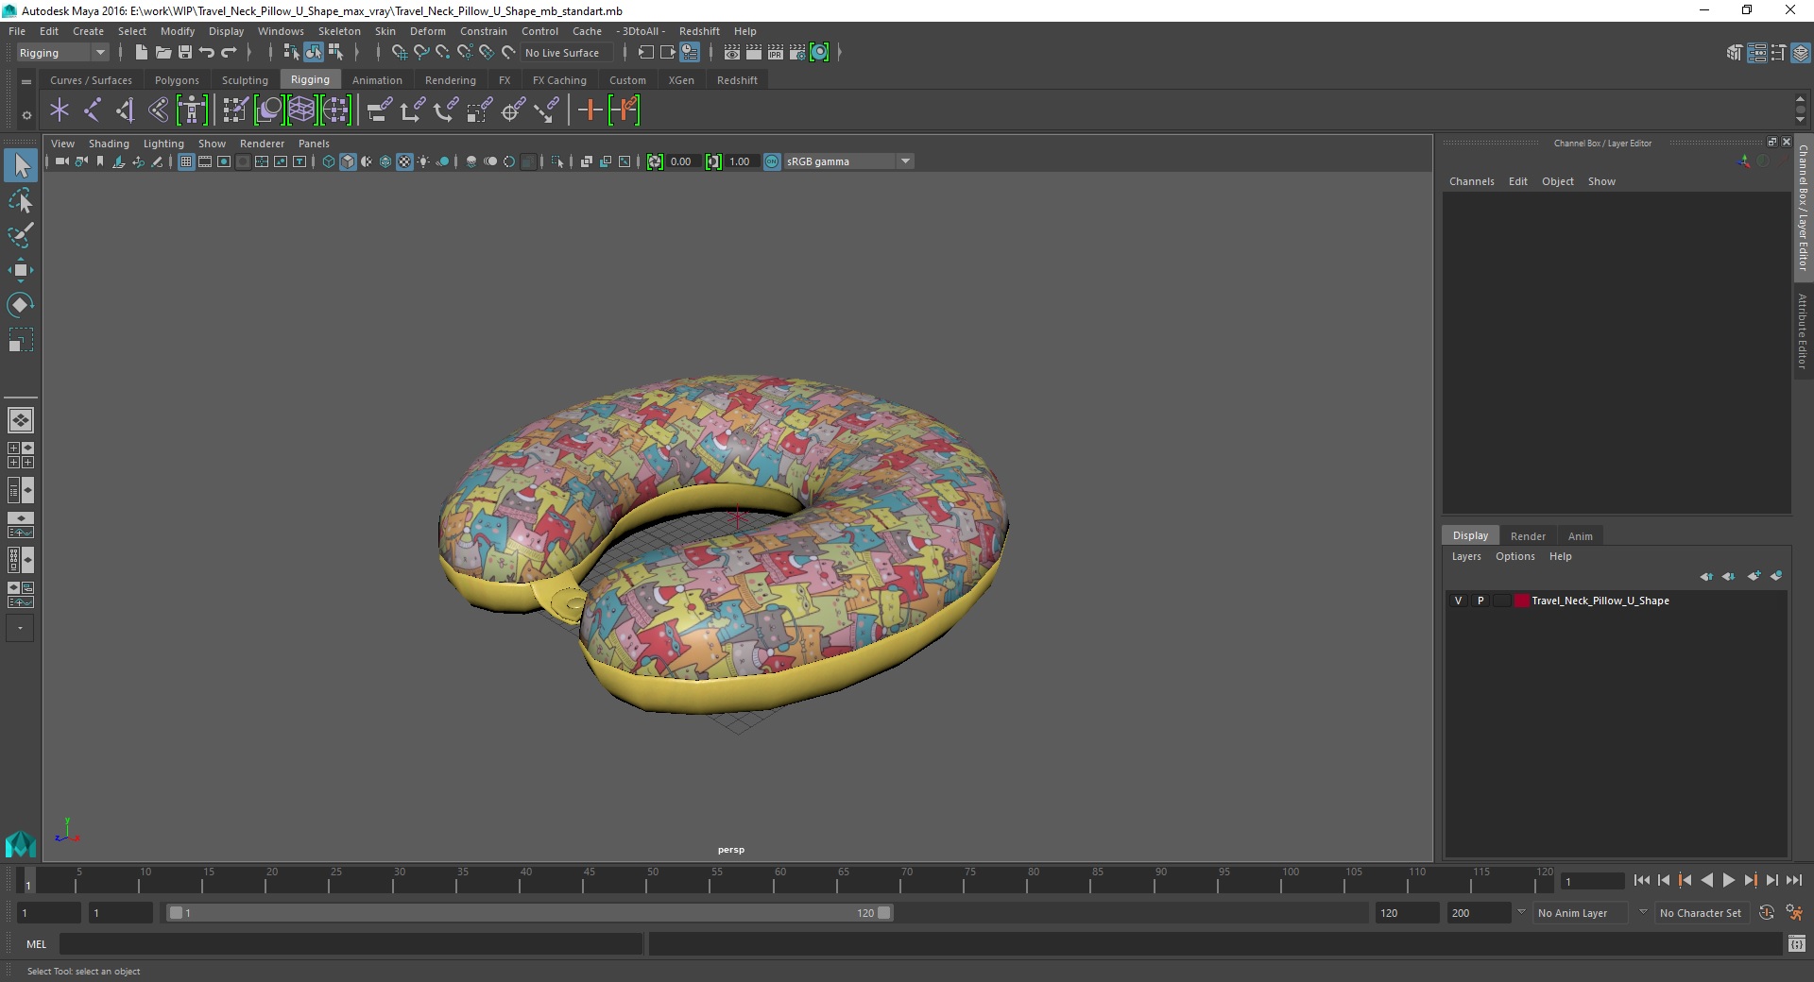The image size is (1814, 982).
Task: Open Channels menu in Channel Box
Action: point(1472,181)
